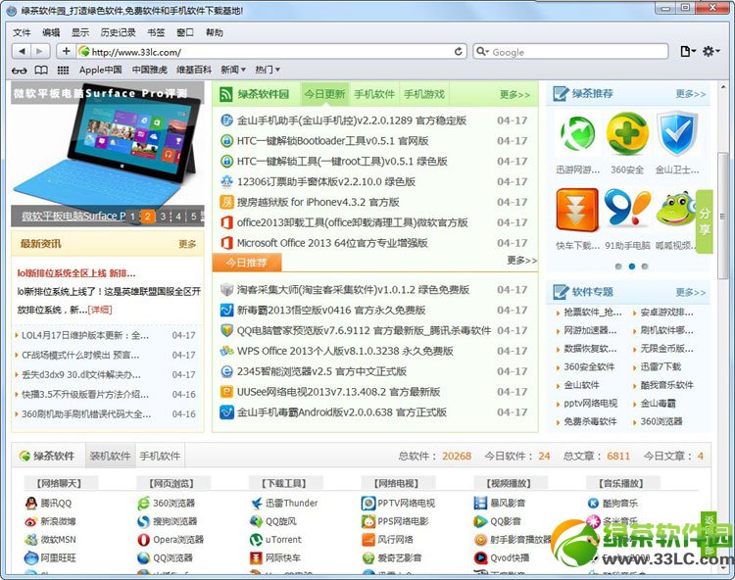Open the 呱呱视频 frog icon
This screenshot has width=735, height=580.
pos(675,210)
